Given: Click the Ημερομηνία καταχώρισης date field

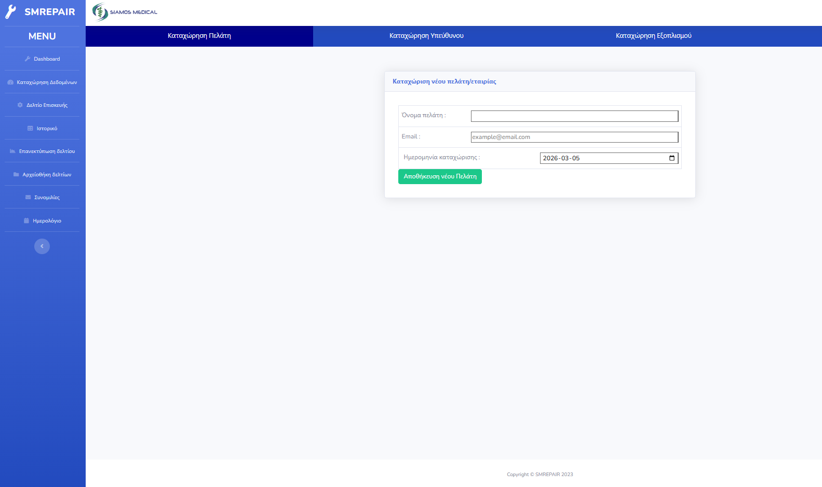Looking at the screenshot, I should click(602, 158).
